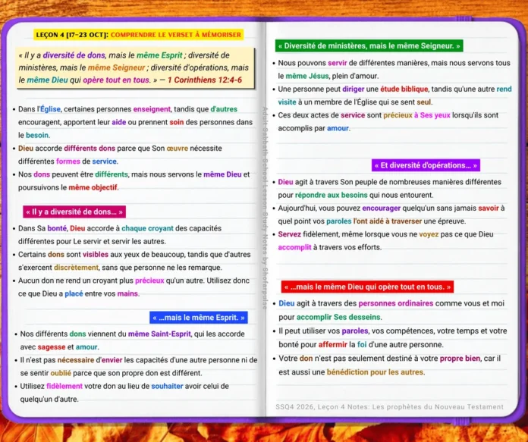
Task: Select the purple word 'aide'
Action: point(119,122)
